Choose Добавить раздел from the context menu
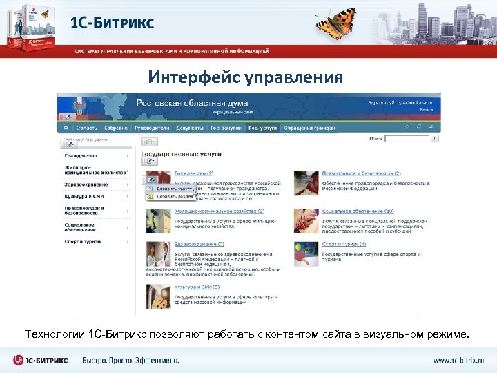Image resolution: width=497 pixels, height=373 pixels. click(x=170, y=197)
